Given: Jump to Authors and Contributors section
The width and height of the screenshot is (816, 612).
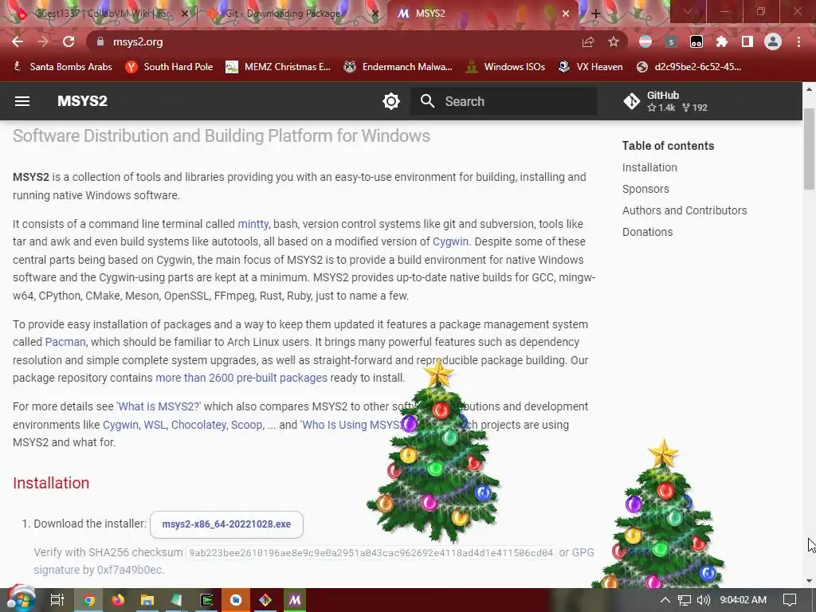Looking at the screenshot, I should [685, 210].
